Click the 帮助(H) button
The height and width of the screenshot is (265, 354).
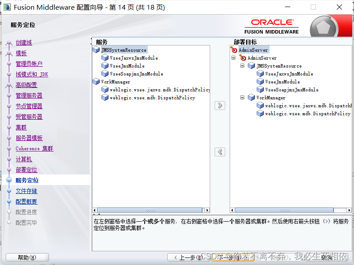point(27,257)
